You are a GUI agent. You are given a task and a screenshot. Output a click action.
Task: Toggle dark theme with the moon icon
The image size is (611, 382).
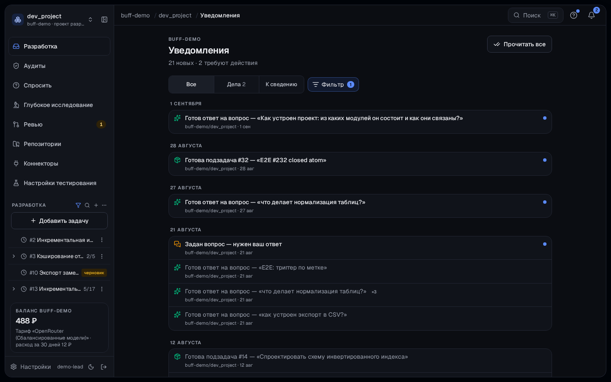(91, 367)
